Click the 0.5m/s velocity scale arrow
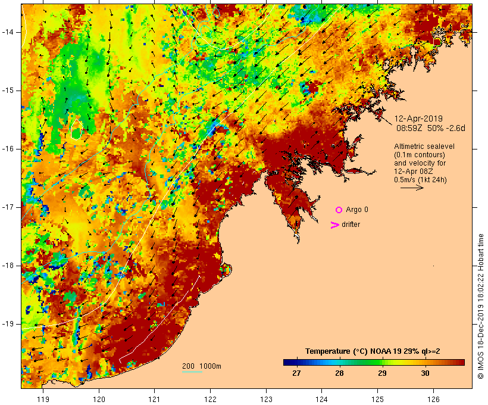This screenshot has height=405, width=488. click(x=412, y=188)
